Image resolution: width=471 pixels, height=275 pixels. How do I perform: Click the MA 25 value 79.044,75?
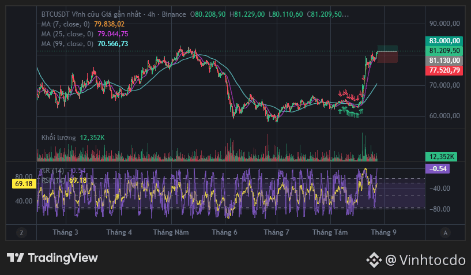click(x=113, y=34)
